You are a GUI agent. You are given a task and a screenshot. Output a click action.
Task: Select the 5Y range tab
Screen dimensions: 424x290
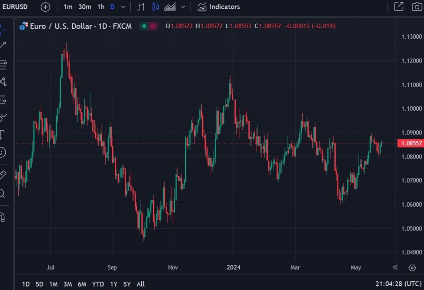pos(127,284)
